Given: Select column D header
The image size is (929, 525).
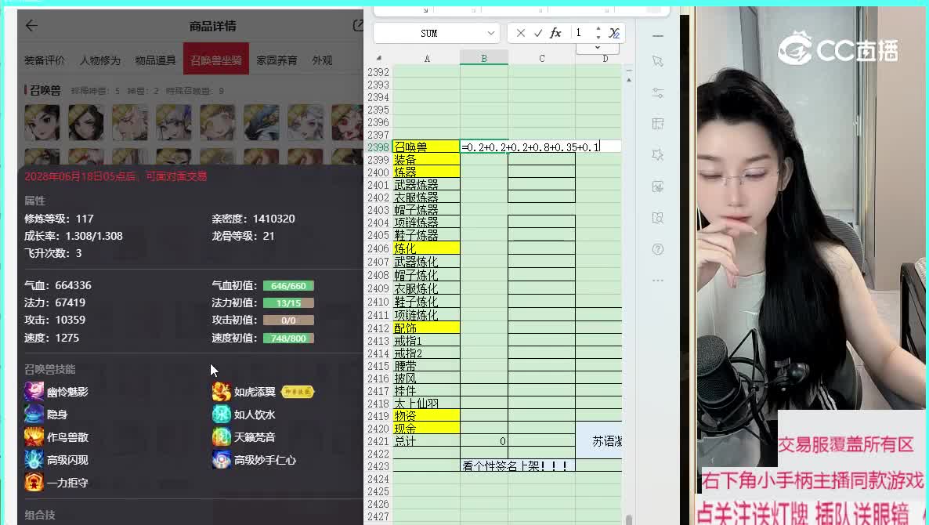Looking at the screenshot, I should coord(605,58).
